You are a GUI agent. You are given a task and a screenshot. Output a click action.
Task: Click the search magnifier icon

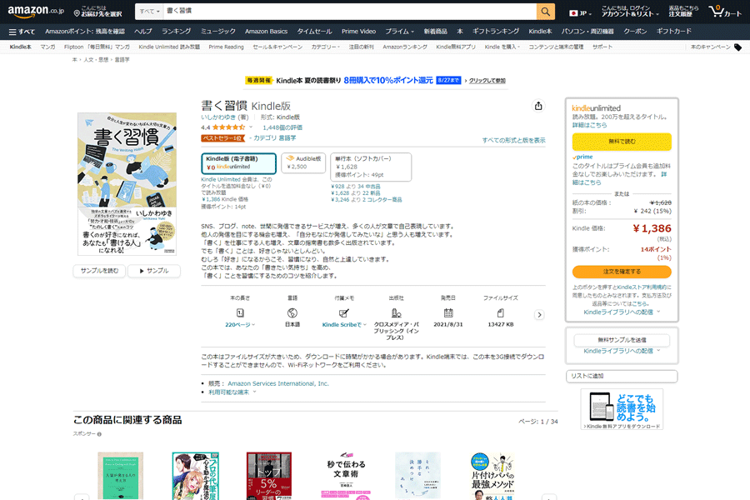click(x=545, y=12)
